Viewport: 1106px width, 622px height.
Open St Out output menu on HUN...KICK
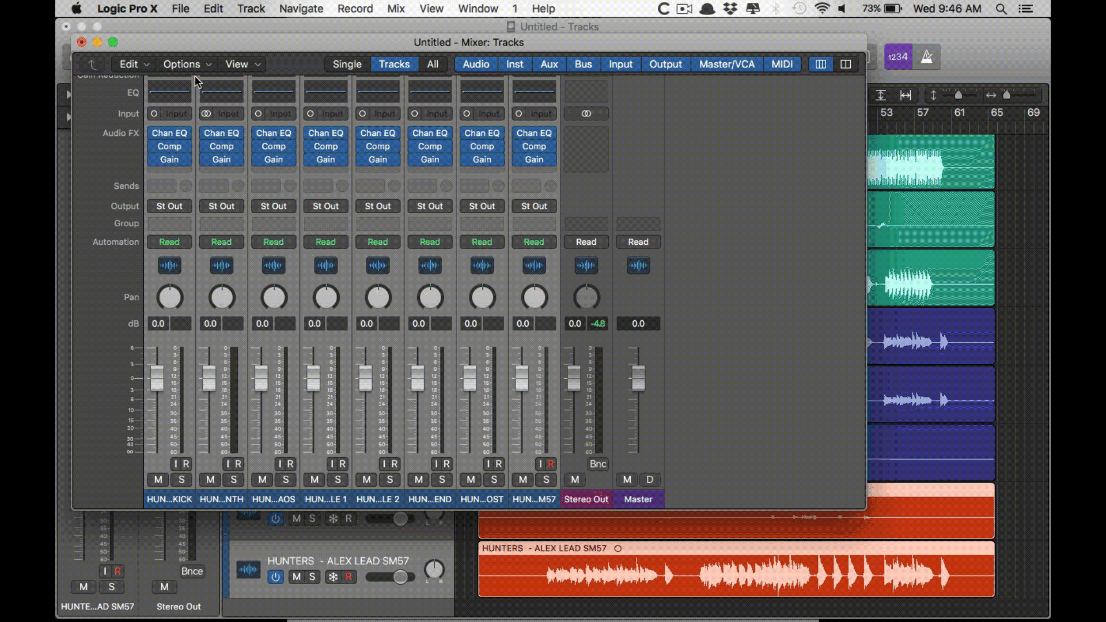pyautogui.click(x=169, y=206)
